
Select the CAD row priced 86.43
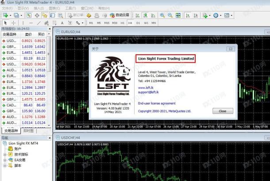24,105
